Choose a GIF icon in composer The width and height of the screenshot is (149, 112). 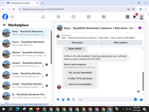tap(74, 99)
